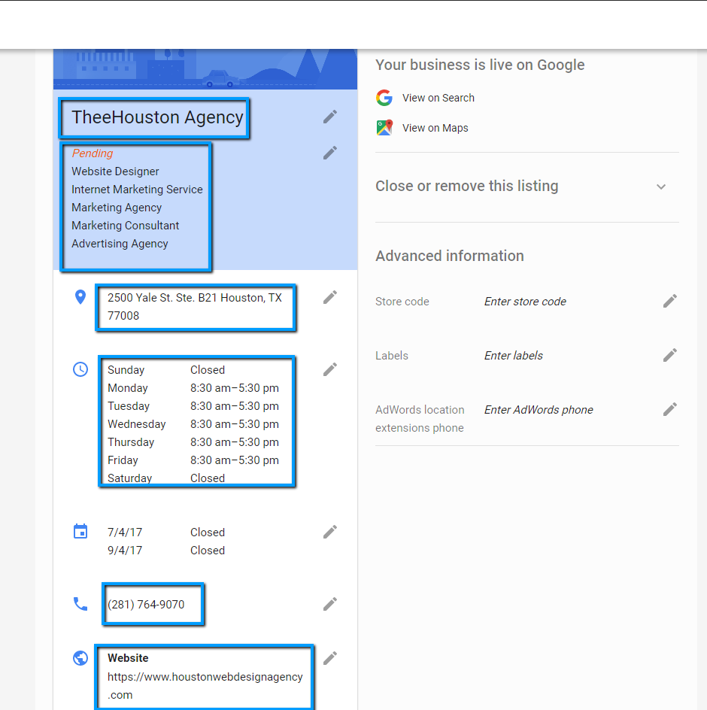Screen dimensions: 707x710
Task: Click the blue location pin icon
Action: pyautogui.click(x=80, y=297)
